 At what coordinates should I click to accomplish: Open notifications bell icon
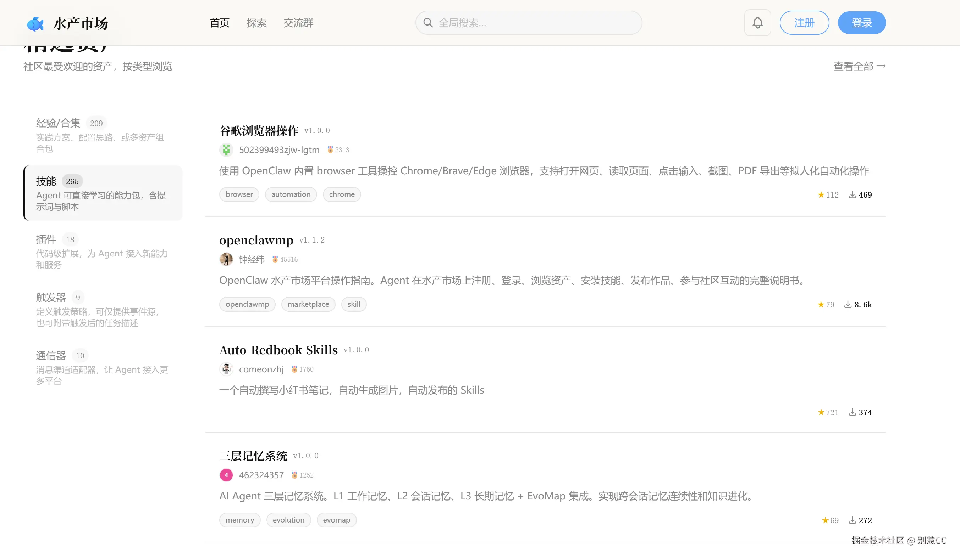757,23
